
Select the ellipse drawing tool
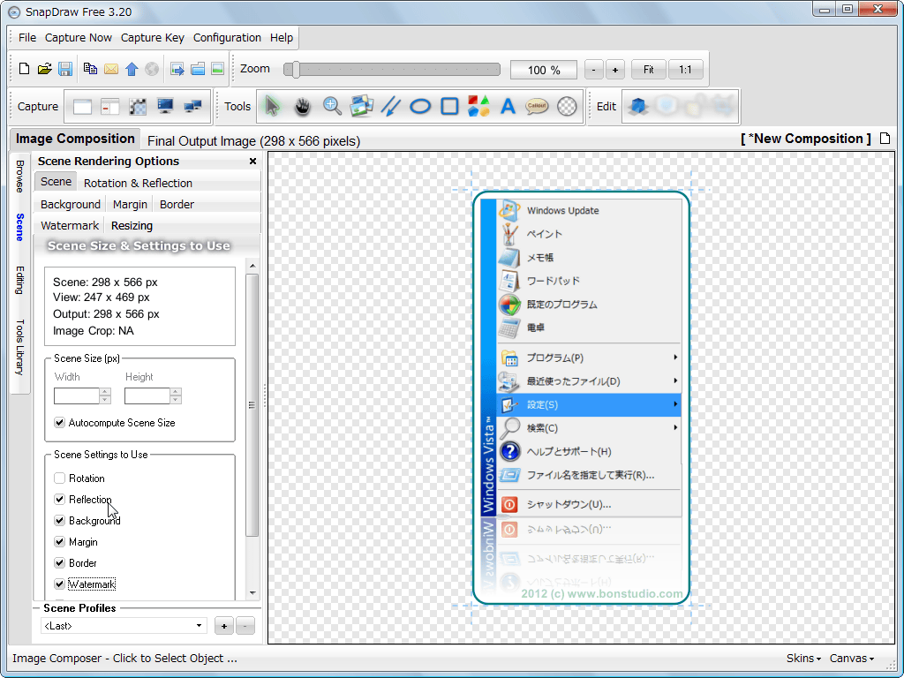(420, 106)
